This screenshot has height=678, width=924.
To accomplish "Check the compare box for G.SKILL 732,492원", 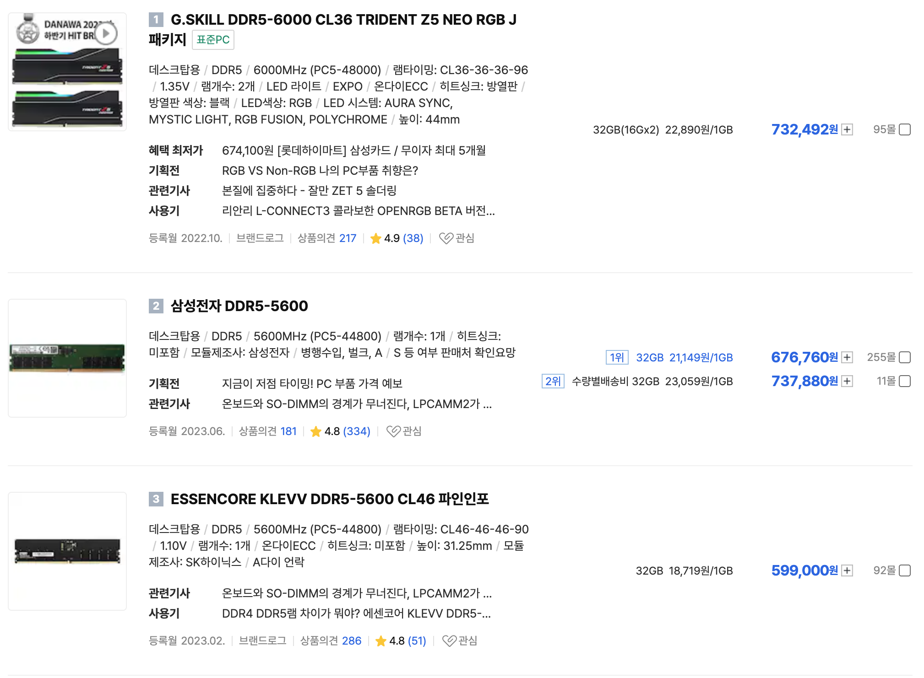I will click(904, 130).
